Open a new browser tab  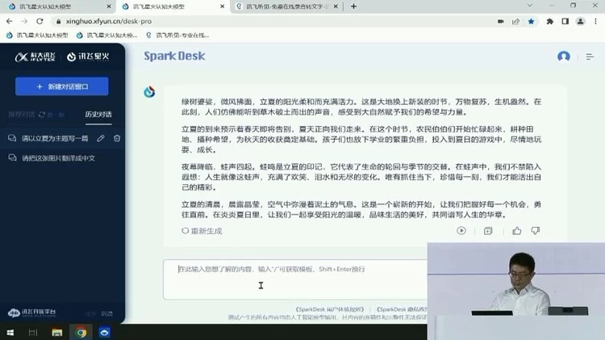coord(353,6)
